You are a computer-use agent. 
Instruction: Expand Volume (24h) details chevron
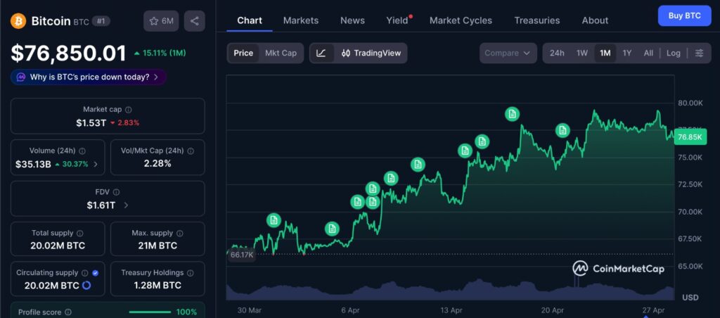96,164
